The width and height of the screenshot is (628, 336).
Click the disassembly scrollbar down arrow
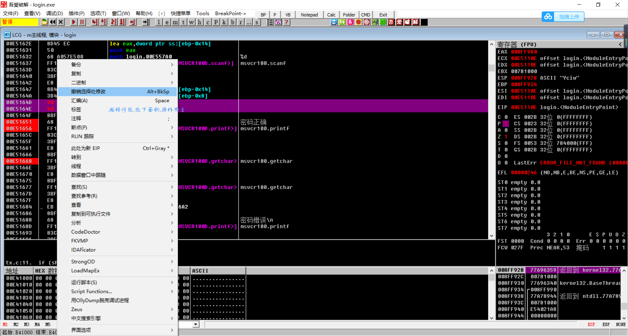coord(492,236)
